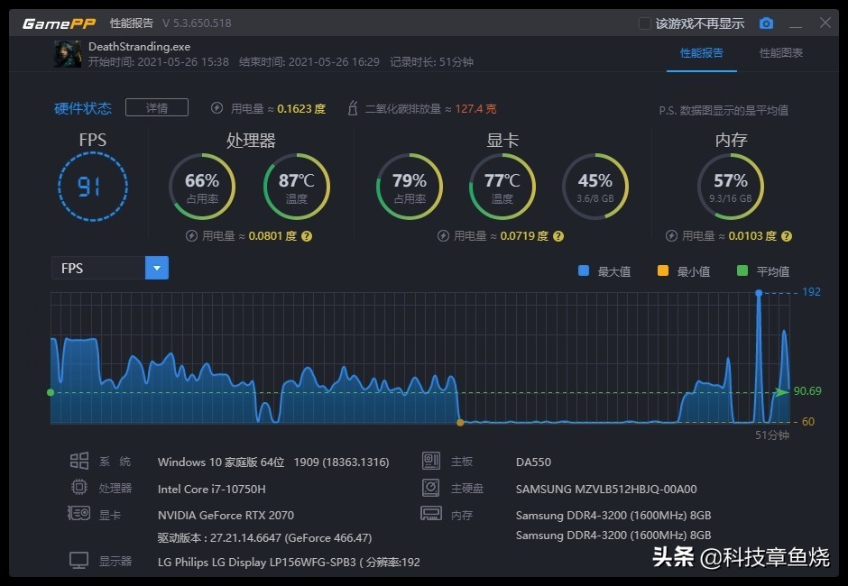Select the 性能报告 tab
This screenshot has height=586, width=848.
(703, 54)
